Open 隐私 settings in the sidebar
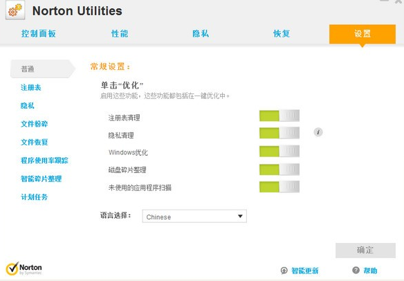This screenshot has height=281, width=404. coord(27,106)
